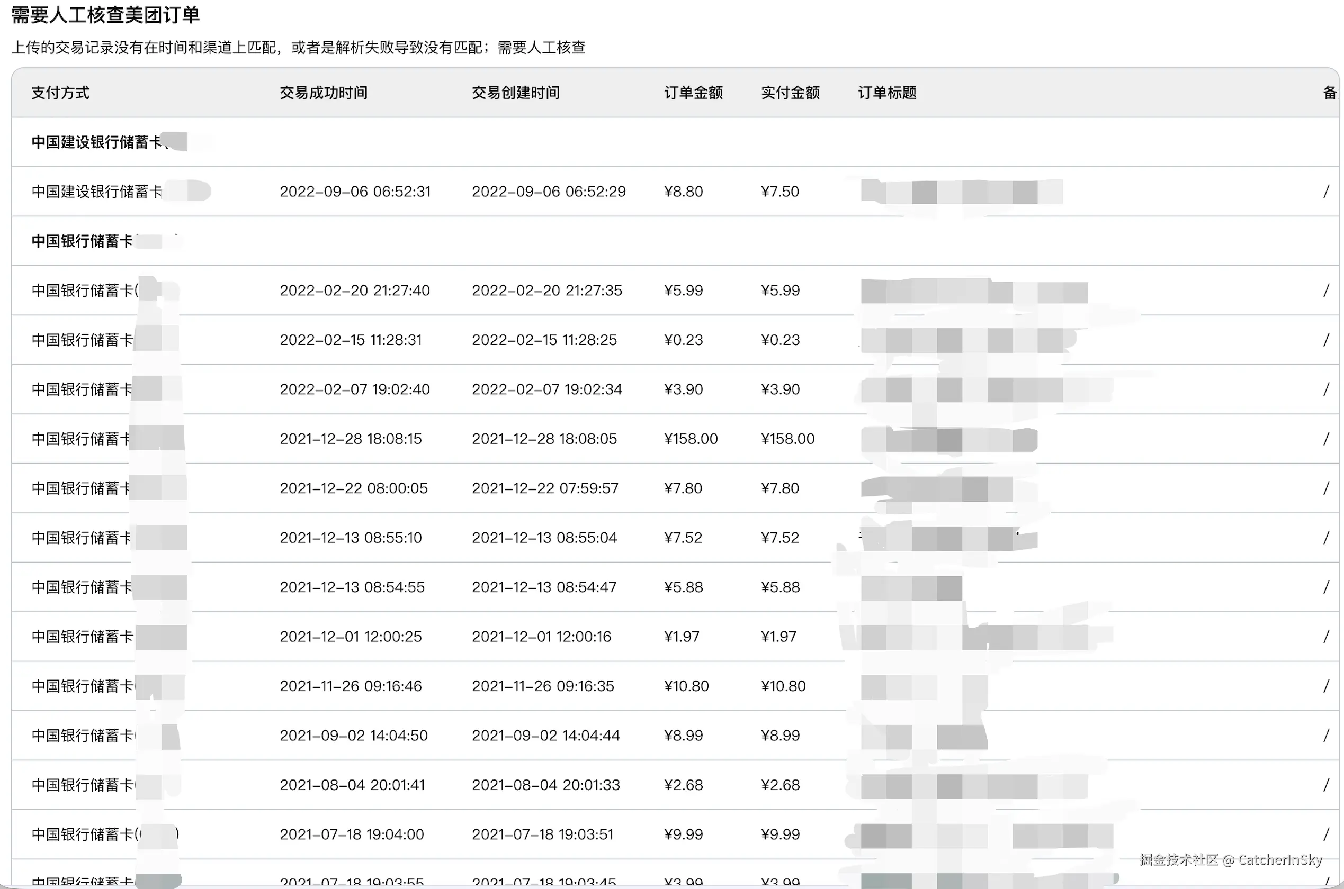Click success time 2021-07-18 19:04:00
Image resolution: width=1344 pixels, height=889 pixels.
coord(352,834)
